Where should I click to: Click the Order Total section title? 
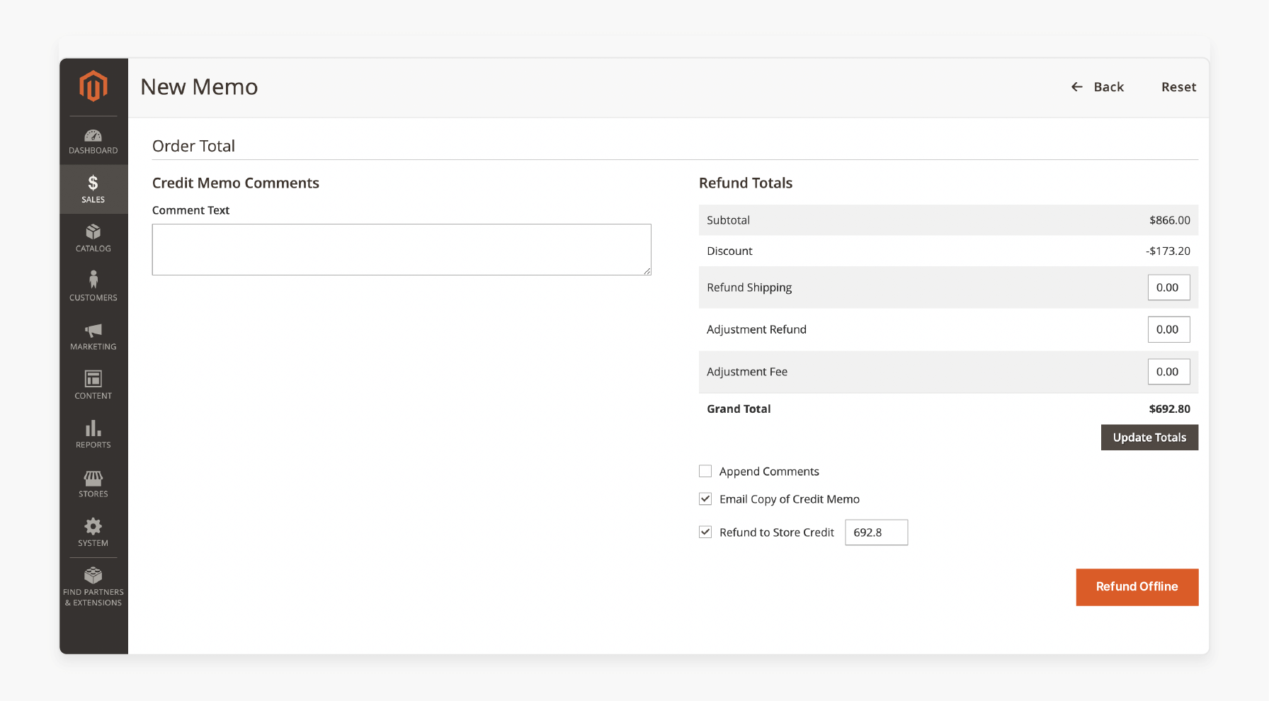click(x=193, y=145)
